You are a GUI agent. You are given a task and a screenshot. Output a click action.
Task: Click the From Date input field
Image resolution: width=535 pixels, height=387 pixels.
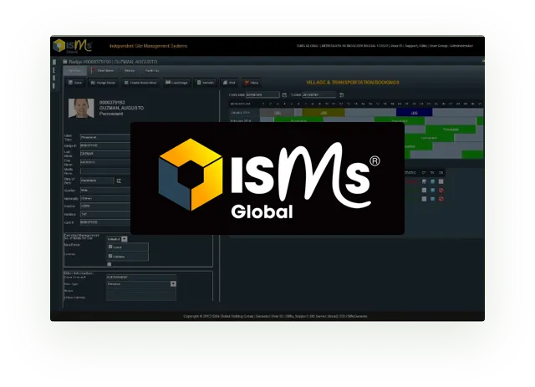click(262, 94)
